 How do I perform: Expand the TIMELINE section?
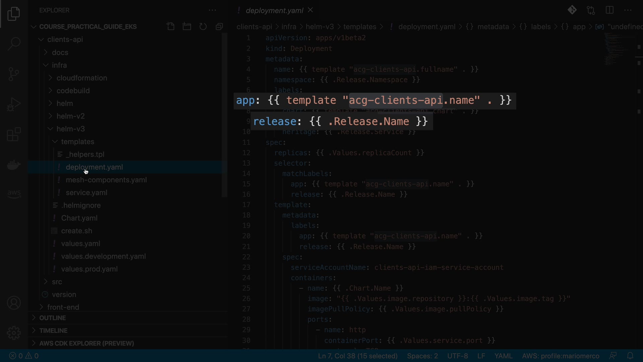53,330
